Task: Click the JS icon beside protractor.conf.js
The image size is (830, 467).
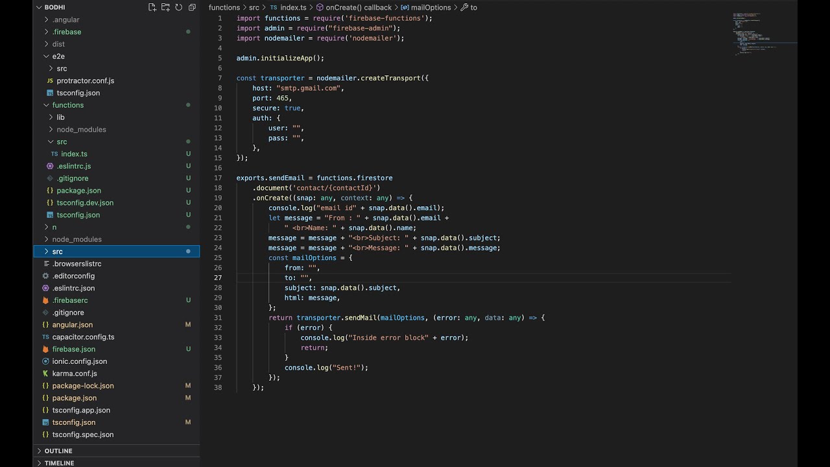Action: tap(50, 80)
